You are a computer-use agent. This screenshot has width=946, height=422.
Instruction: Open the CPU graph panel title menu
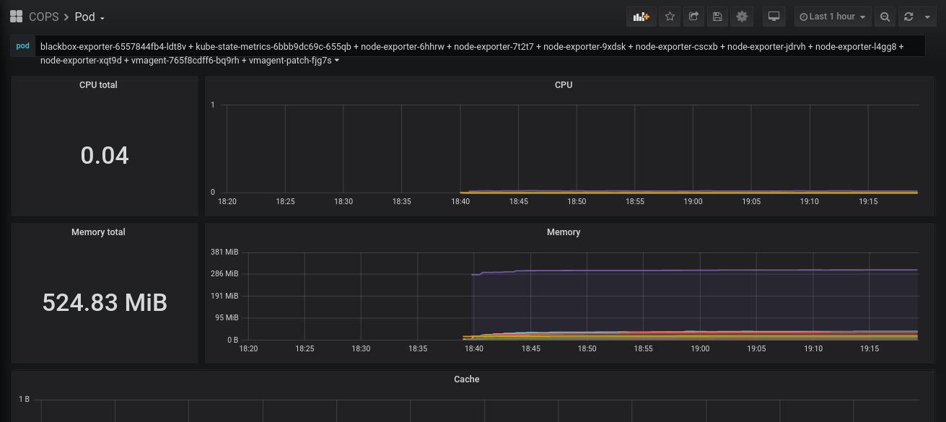564,85
